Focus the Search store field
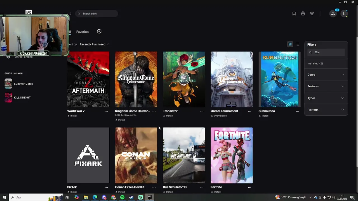 tap(96, 14)
